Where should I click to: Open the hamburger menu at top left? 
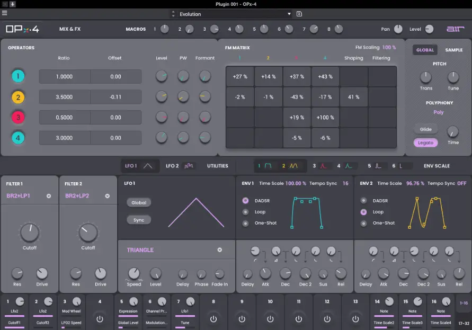point(5,13)
